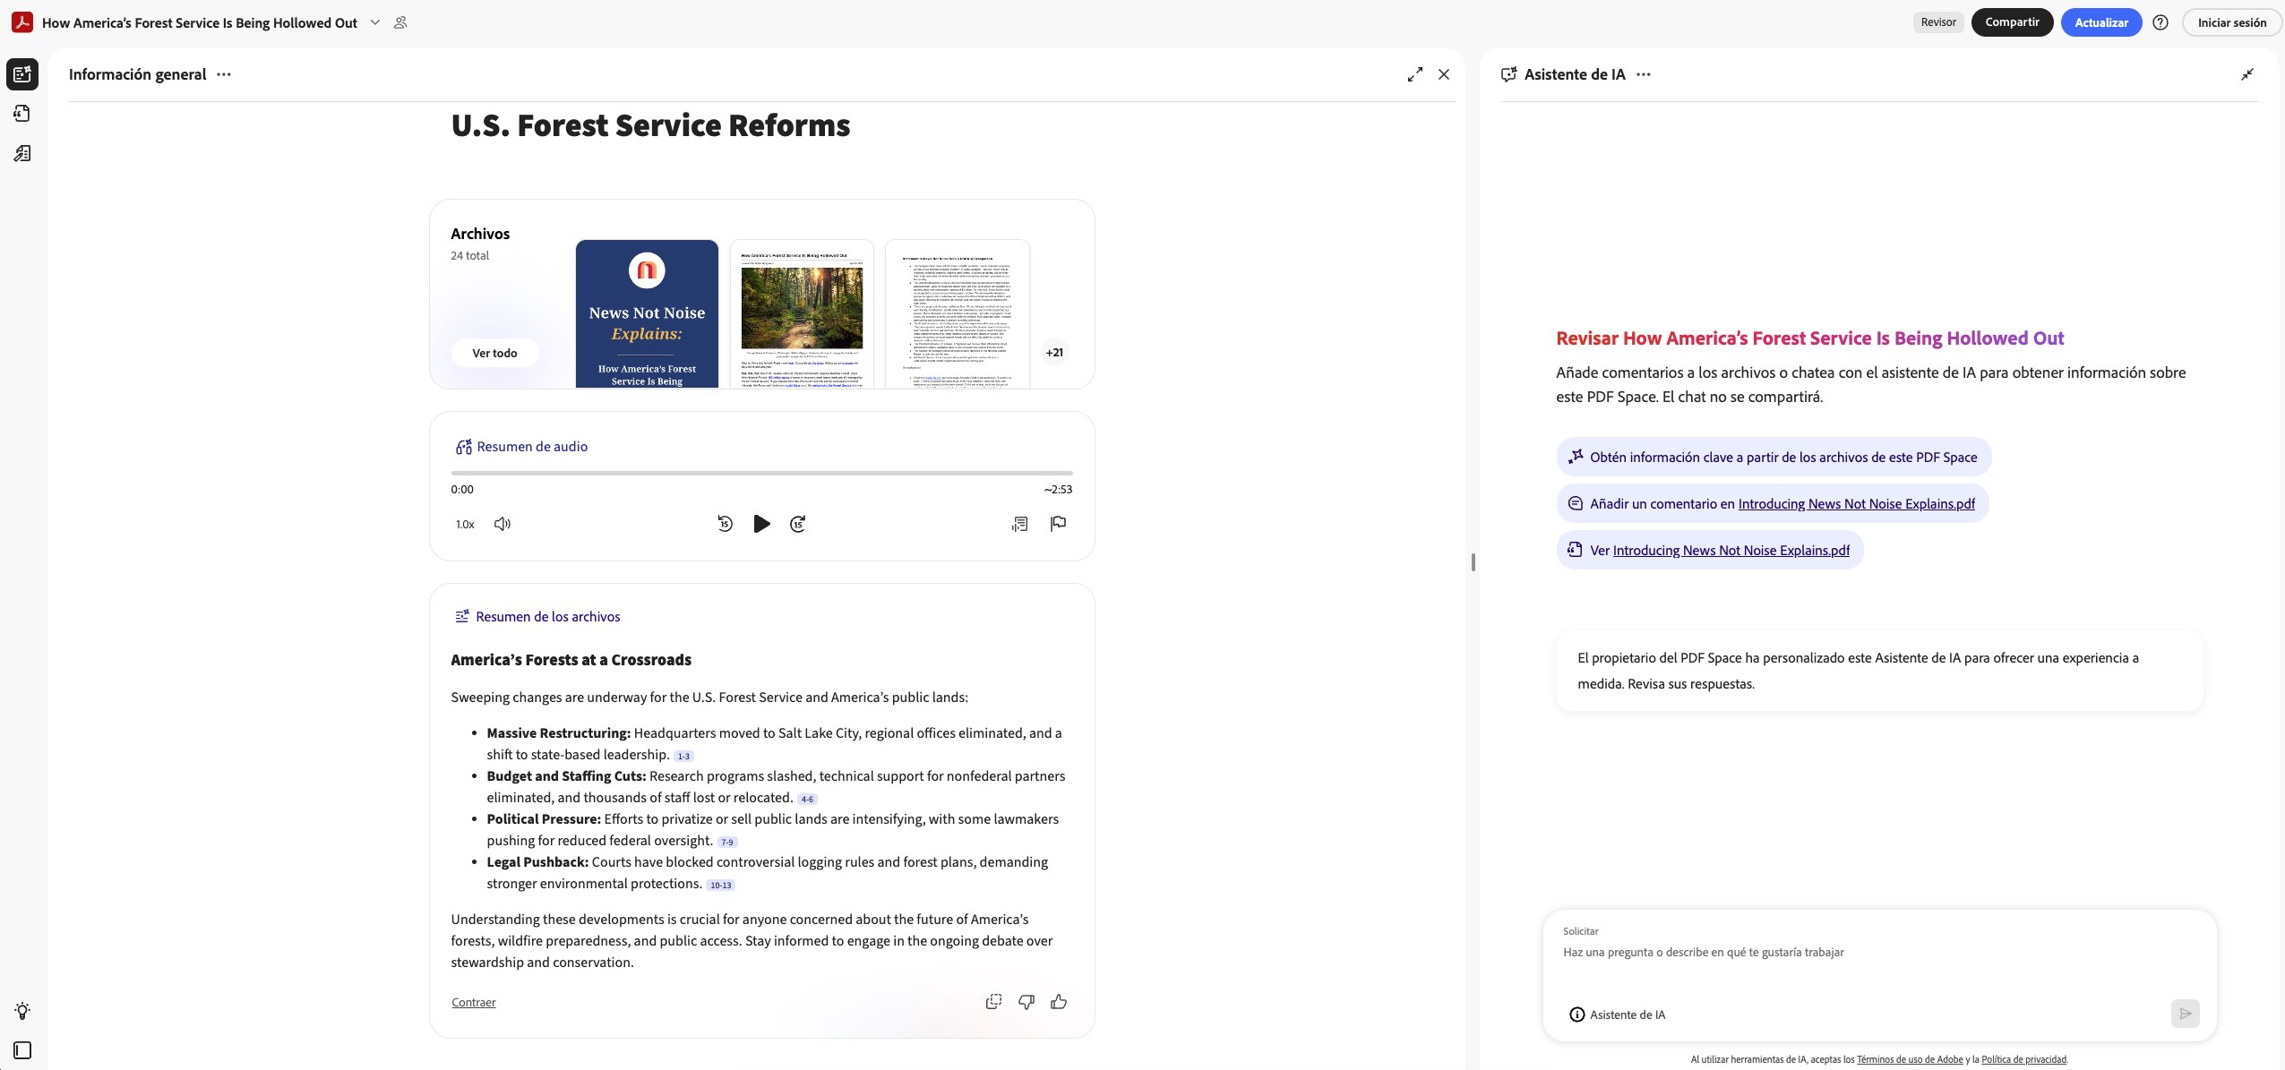Open citation 1-3 reference badge

pyautogui.click(x=683, y=757)
